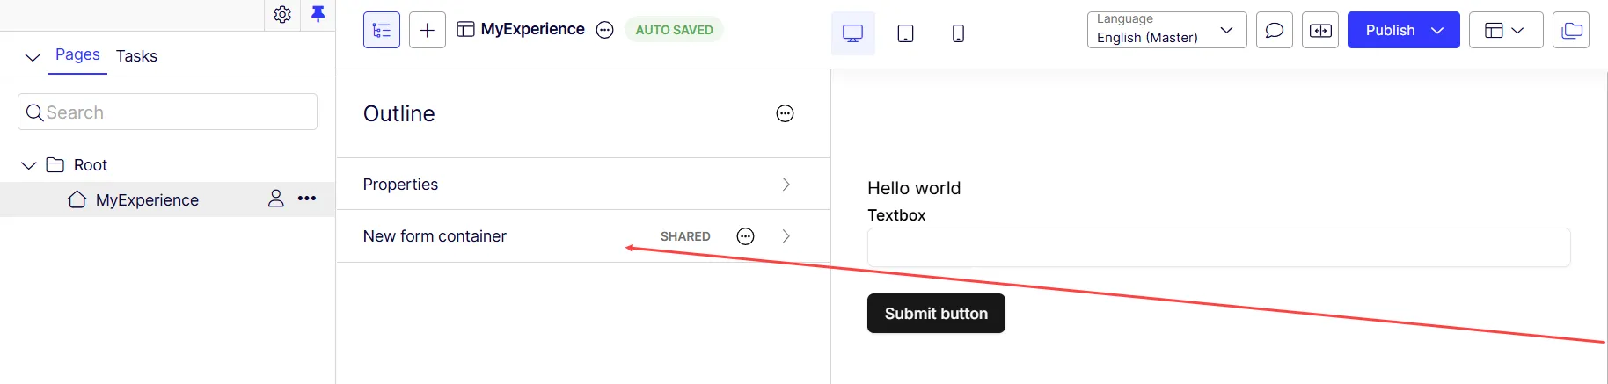Switch to the Tasks tab
This screenshot has height=384, width=1608.
click(136, 56)
